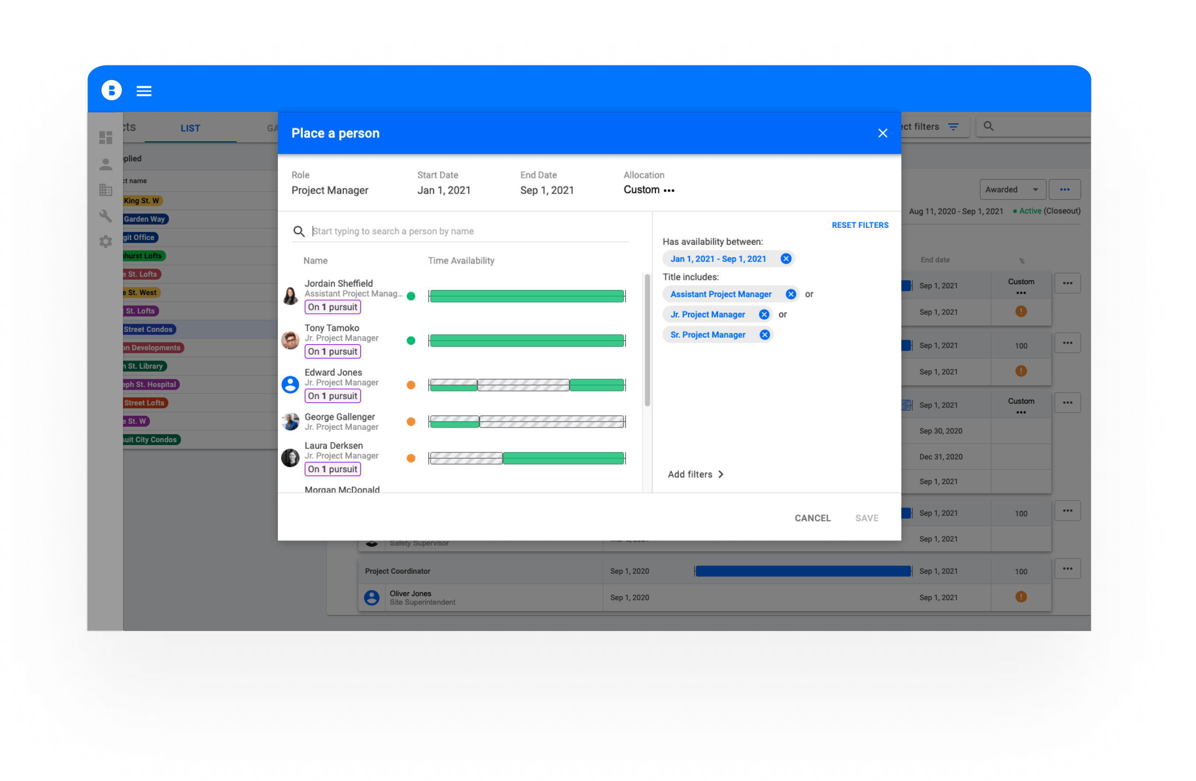
Task: Click the warning icon in Oliver Jones row
Action: 1021,596
